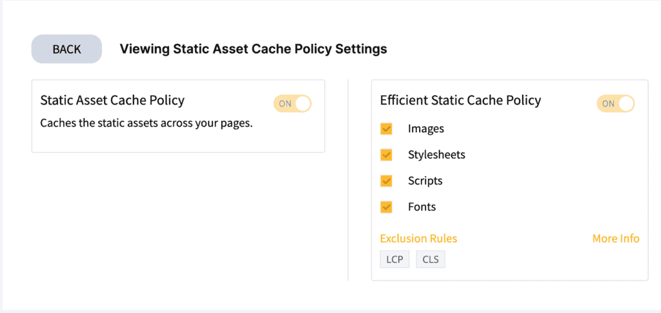Image resolution: width=661 pixels, height=313 pixels.
Task: Click the BACK button
Action: pyautogui.click(x=66, y=49)
